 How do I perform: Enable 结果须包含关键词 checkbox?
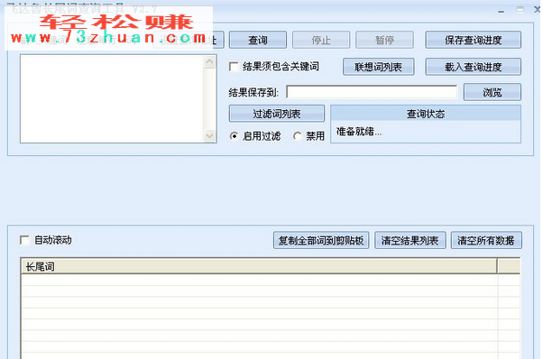(x=234, y=67)
